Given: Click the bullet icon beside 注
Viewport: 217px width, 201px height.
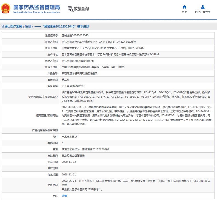Looking at the screenshot, I should tap(54, 196).
